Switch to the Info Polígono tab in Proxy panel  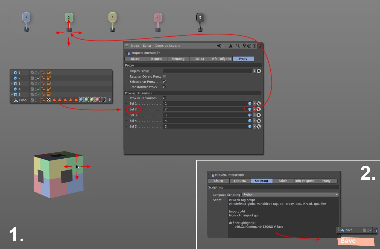click(221, 59)
